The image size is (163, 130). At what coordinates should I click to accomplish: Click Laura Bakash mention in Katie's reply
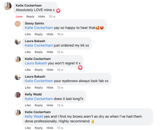tap(36, 63)
